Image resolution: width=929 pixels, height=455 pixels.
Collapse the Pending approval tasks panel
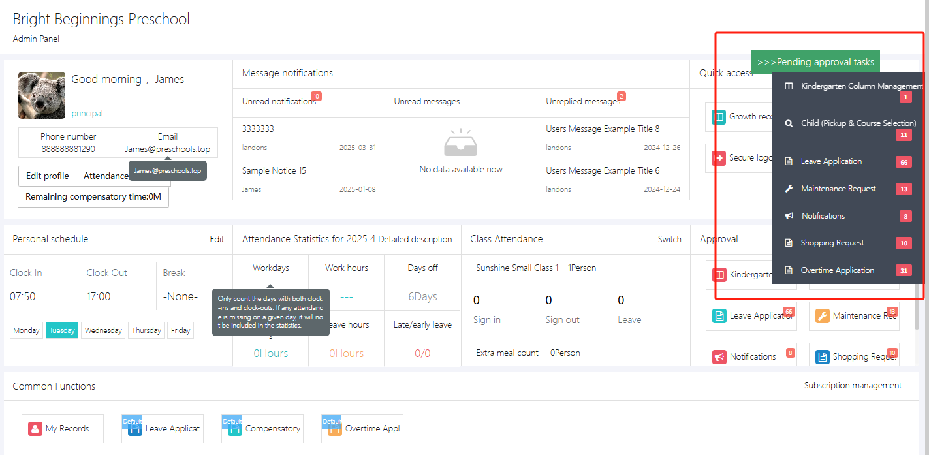(815, 62)
